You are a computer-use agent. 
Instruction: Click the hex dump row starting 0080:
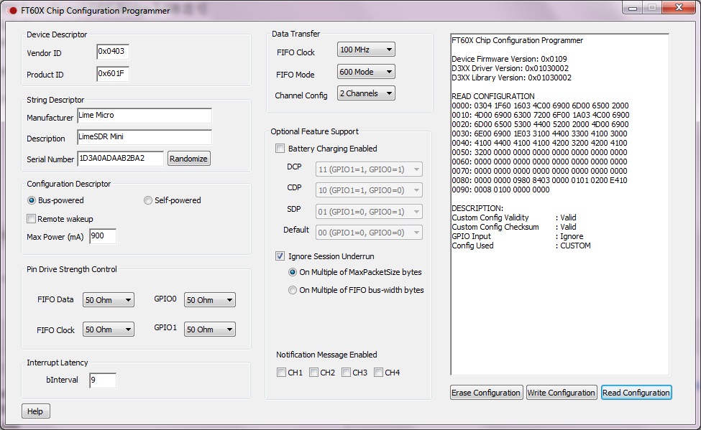click(x=540, y=180)
